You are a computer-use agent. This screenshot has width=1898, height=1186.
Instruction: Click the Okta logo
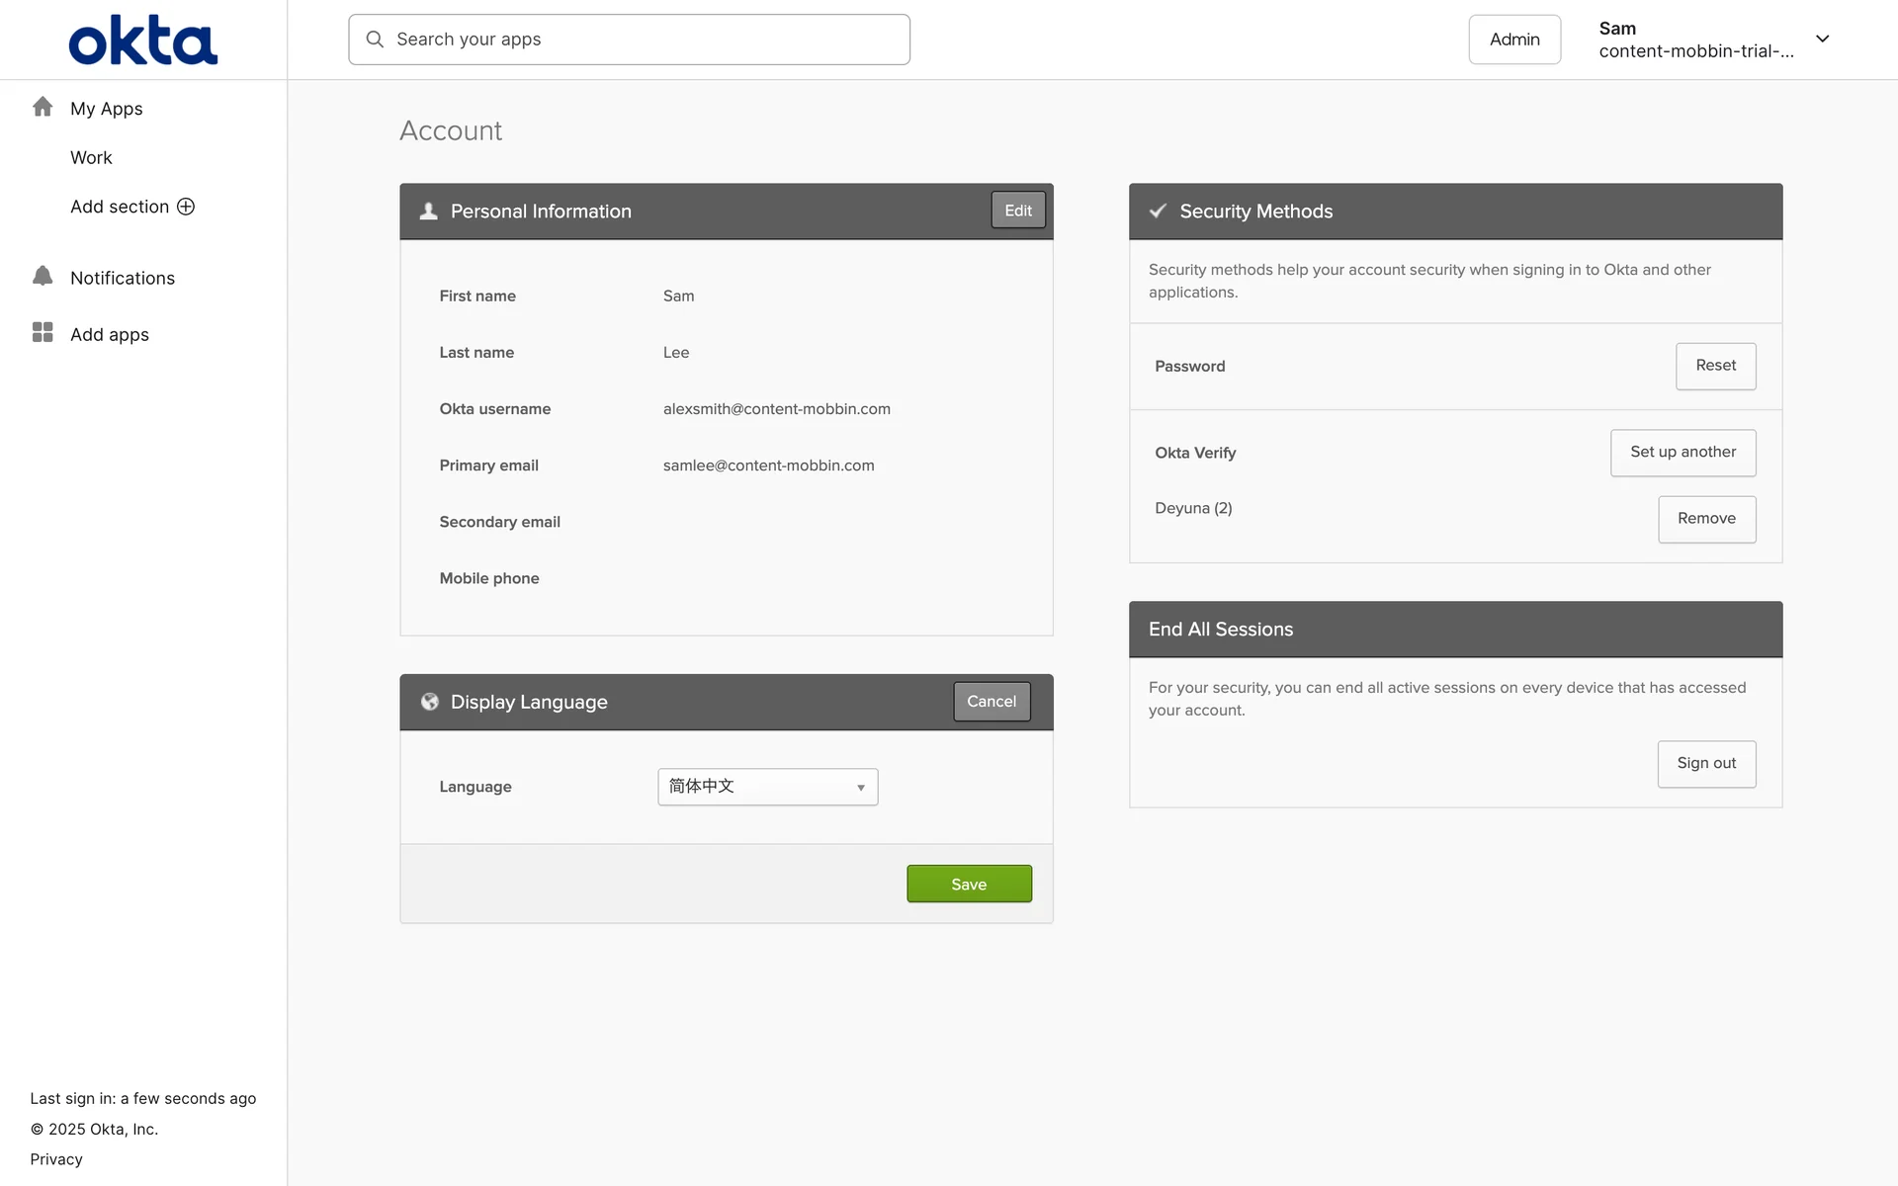(x=142, y=41)
